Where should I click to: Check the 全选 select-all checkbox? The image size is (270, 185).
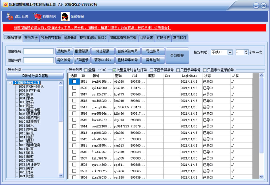pyautogui.click(x=86, y=70)
